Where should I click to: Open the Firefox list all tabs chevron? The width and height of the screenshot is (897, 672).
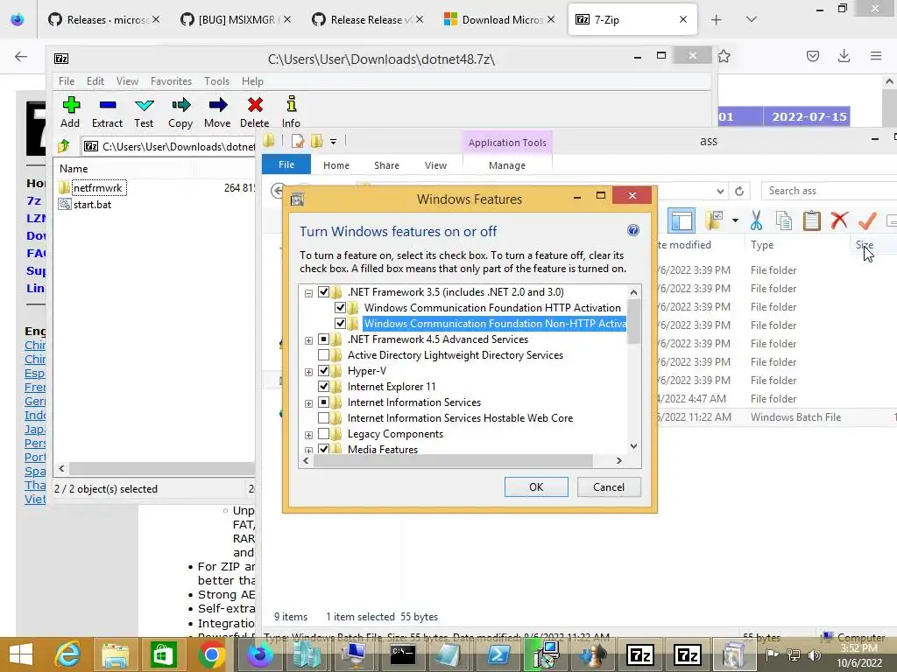point(752,19)
